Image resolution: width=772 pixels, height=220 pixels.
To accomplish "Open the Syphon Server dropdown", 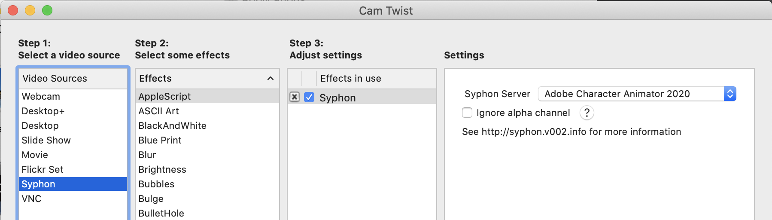I will (x=637, y=94).
